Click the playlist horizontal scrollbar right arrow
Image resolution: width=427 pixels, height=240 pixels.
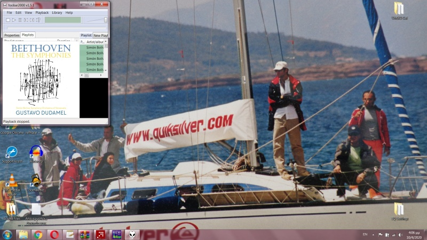tap(101, 75)
